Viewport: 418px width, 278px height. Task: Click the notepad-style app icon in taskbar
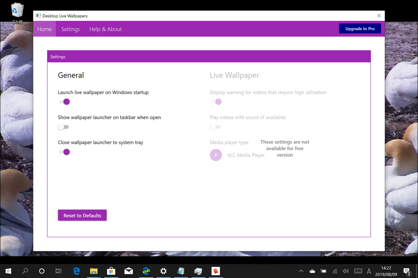pyautogui.click(x=181, y=271)
